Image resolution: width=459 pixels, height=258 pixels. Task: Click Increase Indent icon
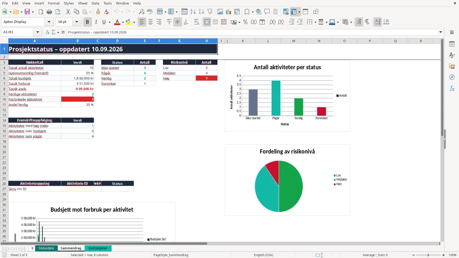(x=291, y=22)
